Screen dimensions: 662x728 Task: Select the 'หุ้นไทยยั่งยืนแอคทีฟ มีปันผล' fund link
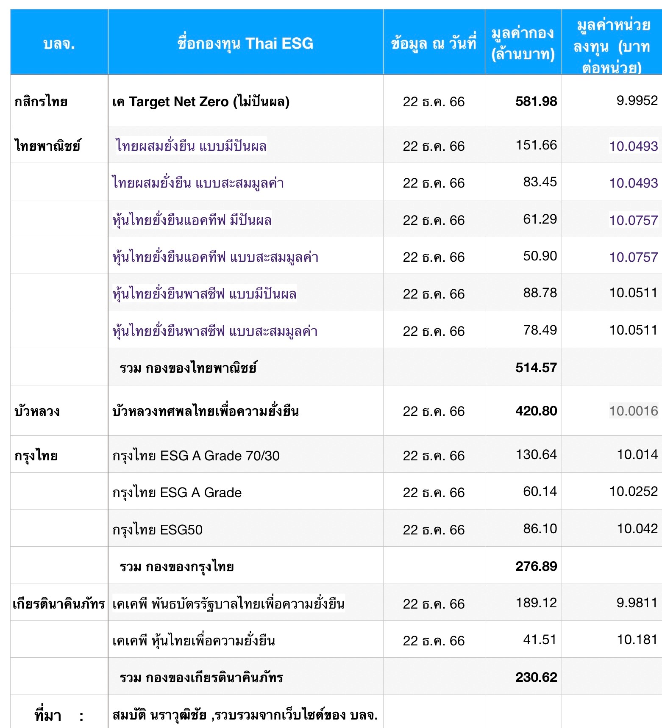192,220
